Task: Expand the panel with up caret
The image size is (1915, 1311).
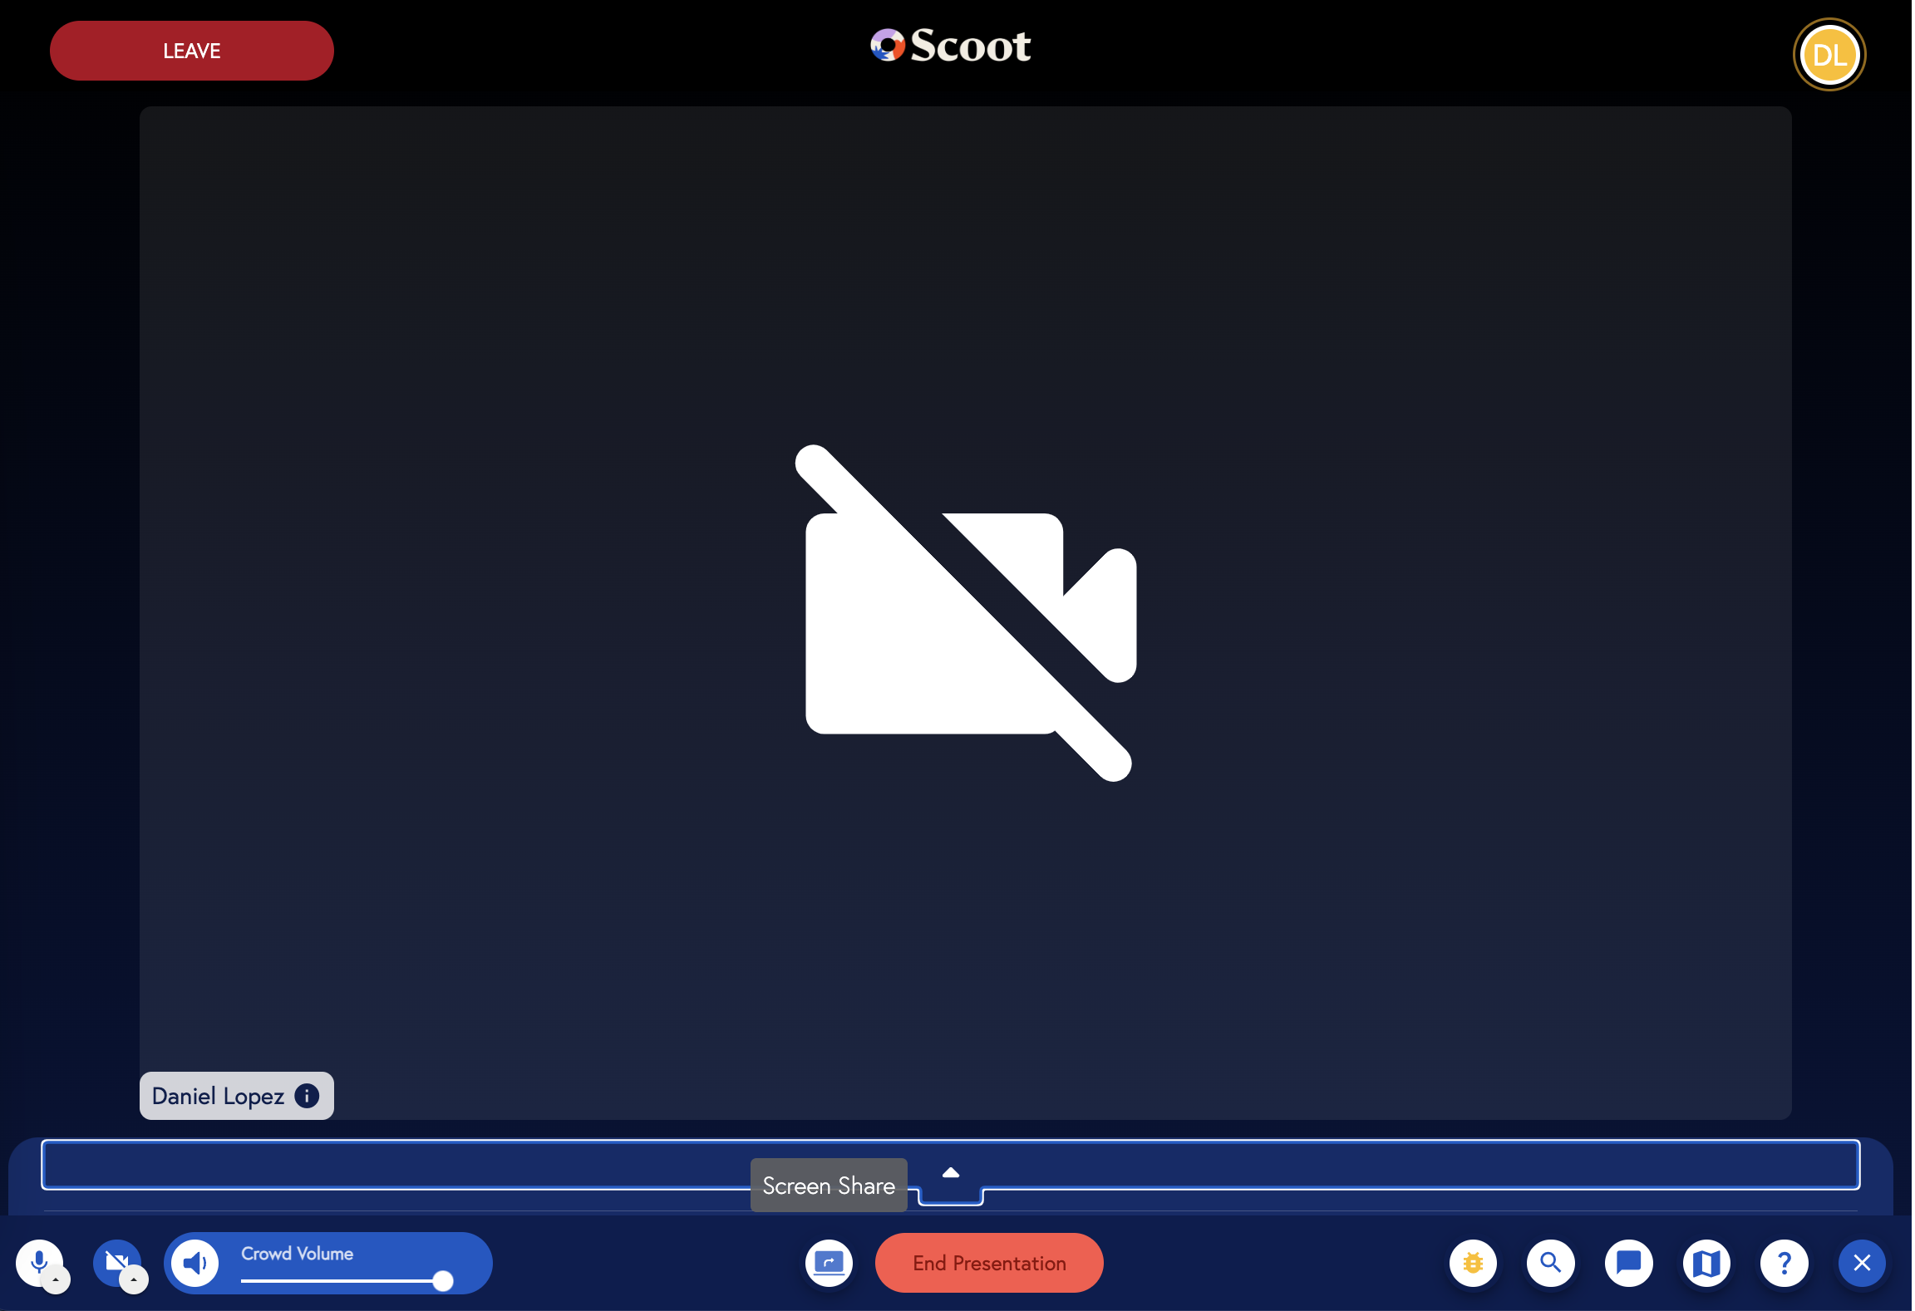Action: [x=951, y=1173]
